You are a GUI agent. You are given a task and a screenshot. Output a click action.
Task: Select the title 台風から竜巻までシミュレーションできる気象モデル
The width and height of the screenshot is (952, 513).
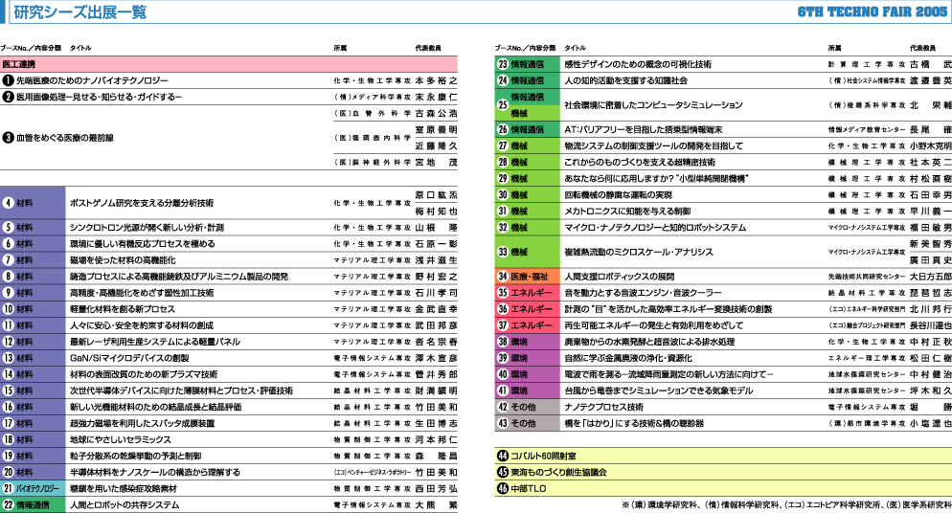coord(659,391)
